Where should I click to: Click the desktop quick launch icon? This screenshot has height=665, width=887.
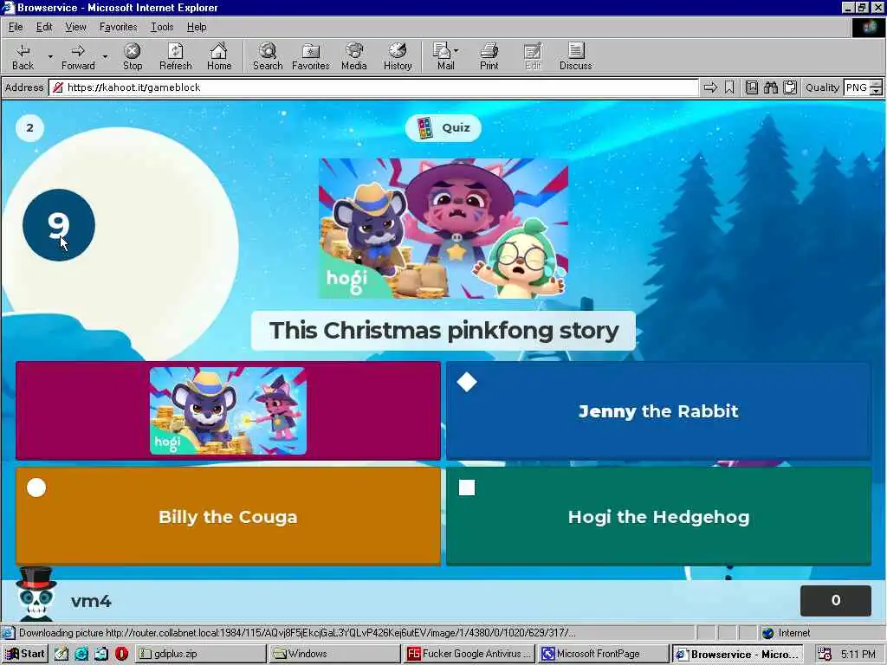coord(101,654)
